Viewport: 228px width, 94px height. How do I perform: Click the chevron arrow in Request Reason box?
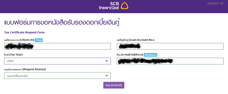pyautogui.click(x=107, y=75)
